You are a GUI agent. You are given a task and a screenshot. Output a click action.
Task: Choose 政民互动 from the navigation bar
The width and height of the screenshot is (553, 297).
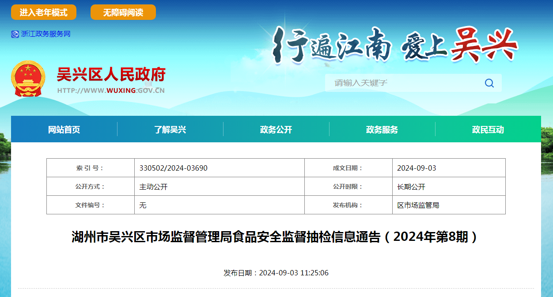pyautogui.click(x=488, y=129)
